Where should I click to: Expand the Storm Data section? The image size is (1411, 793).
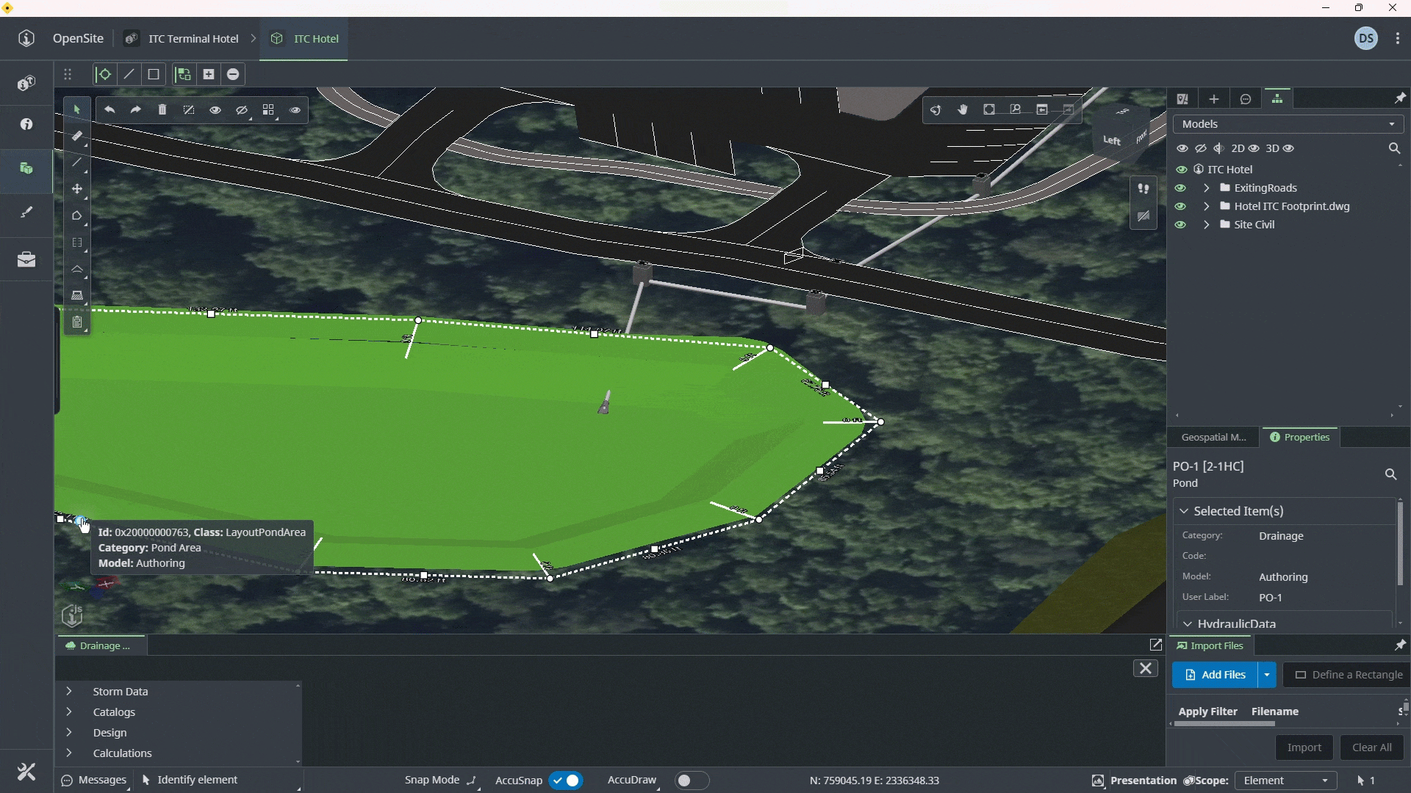pos(69,692)
